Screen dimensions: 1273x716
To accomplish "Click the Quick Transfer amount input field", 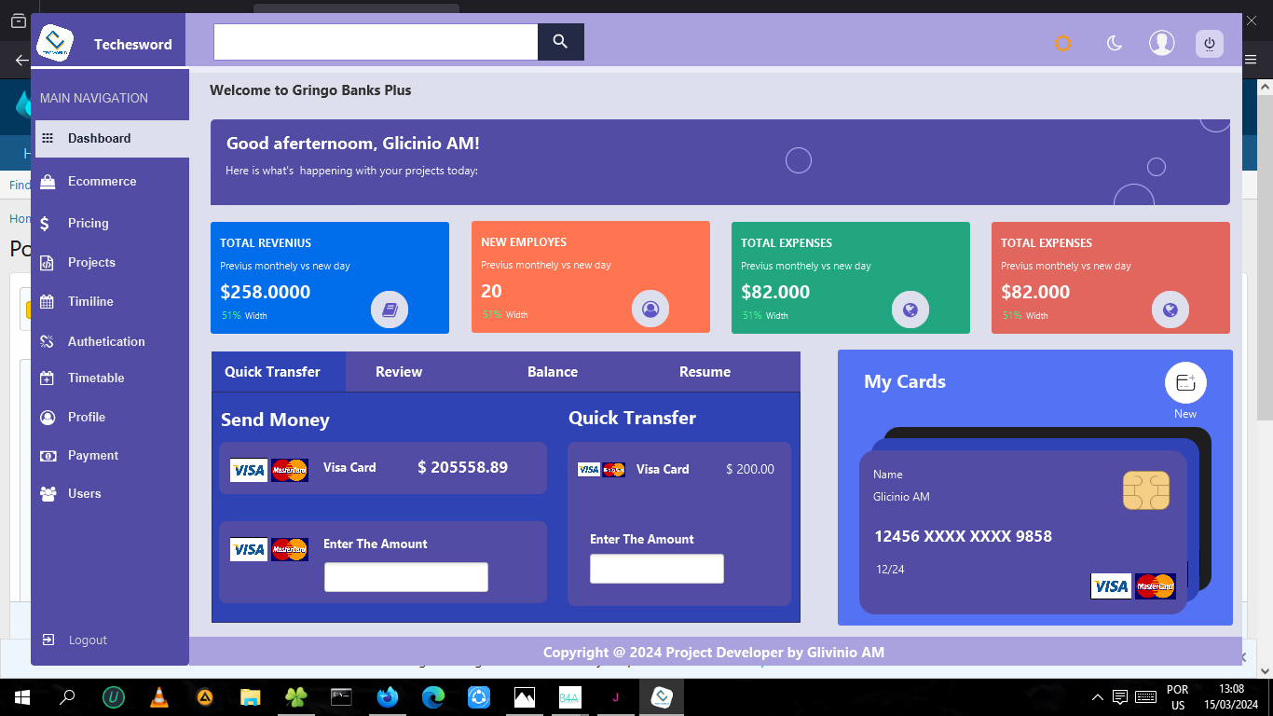I will coord(657,569).
